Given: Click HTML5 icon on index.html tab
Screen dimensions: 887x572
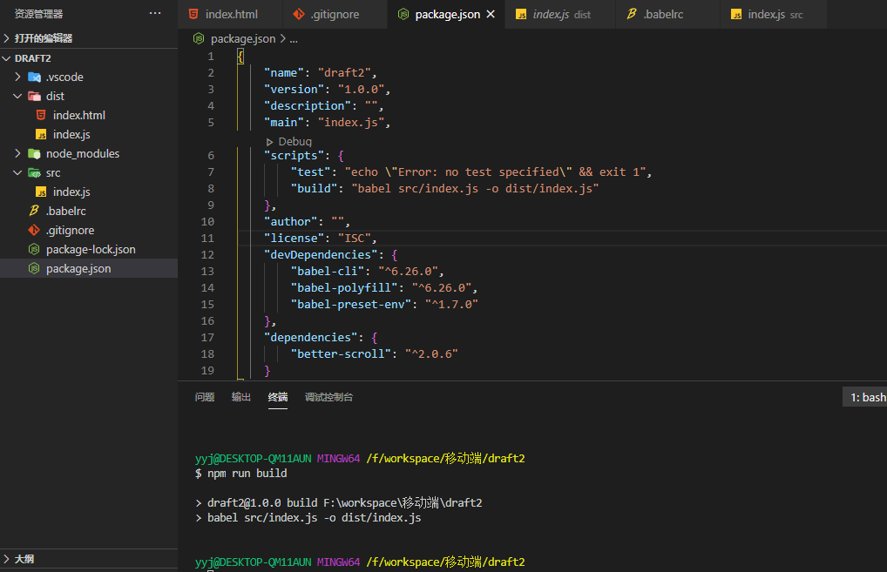Looking at the screenshot, I should coord(193,14).
